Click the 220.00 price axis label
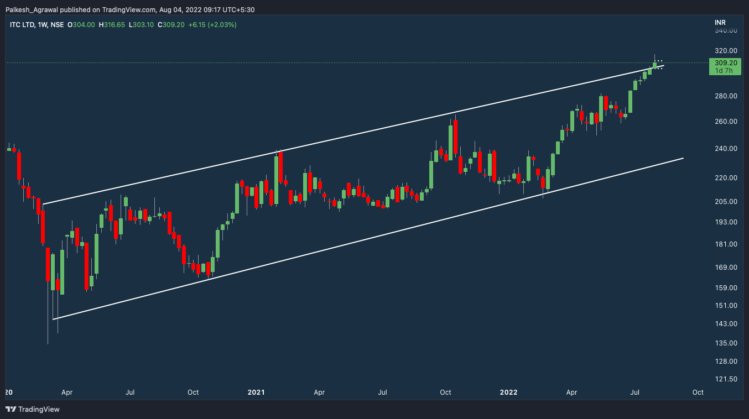Image resolution: width=749 pixels, height=419 pixels. tap(726, 178)
